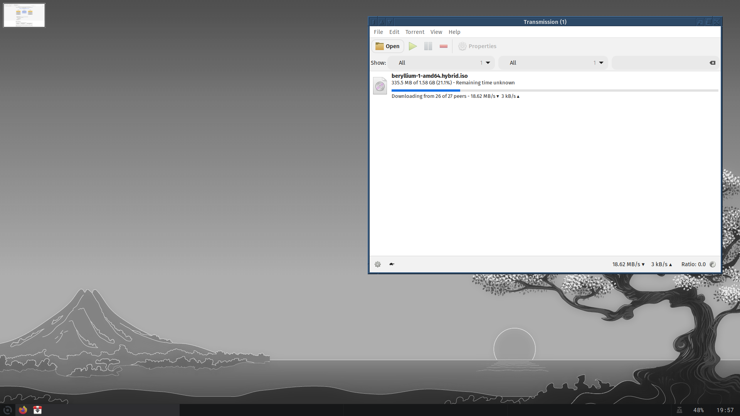Toggle turtle alternative speed limits
The height and width of the screenshot is (416, 740).
392,264
